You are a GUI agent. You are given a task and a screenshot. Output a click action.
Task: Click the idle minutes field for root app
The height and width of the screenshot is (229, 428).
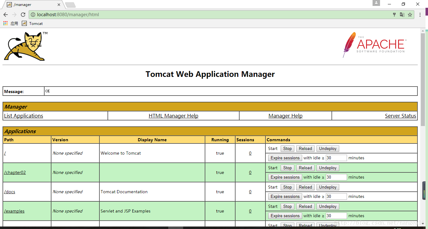[x=336, y=158]
